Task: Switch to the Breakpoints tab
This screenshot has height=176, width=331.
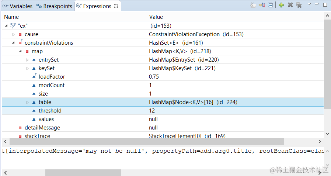Action: pyautogui.click(x=54, y=6)
